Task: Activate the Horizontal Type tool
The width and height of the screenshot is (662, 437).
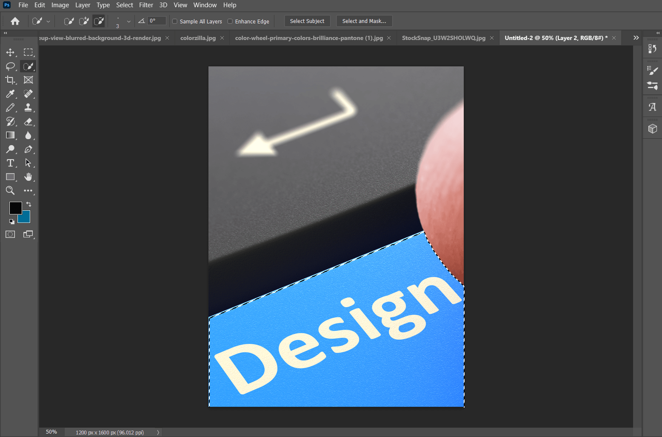Action: [x=10, y=163]
